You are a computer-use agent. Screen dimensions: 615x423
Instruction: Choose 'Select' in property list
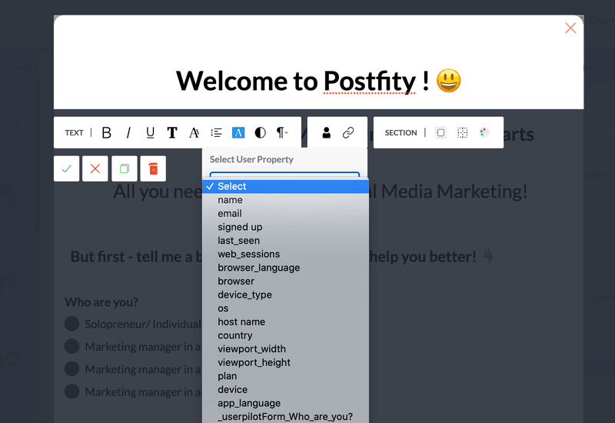tap(285, 186)
